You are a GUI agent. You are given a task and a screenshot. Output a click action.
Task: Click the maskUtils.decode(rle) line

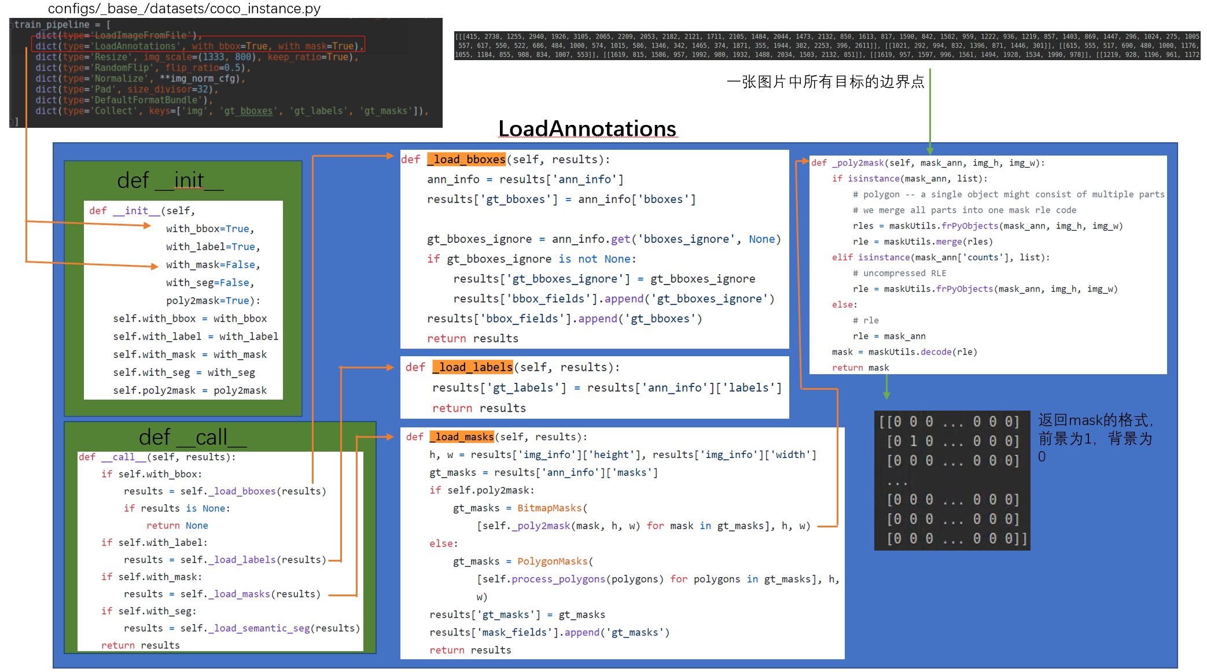coord(904,352)
